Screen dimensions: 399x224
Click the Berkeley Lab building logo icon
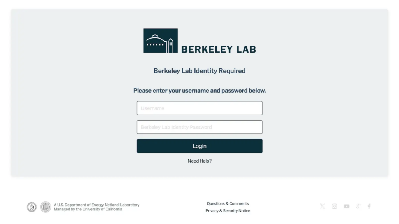161,40
